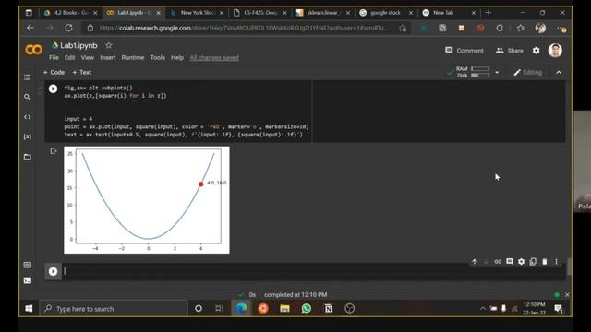Click the All changes saved link

coord(214,57)
